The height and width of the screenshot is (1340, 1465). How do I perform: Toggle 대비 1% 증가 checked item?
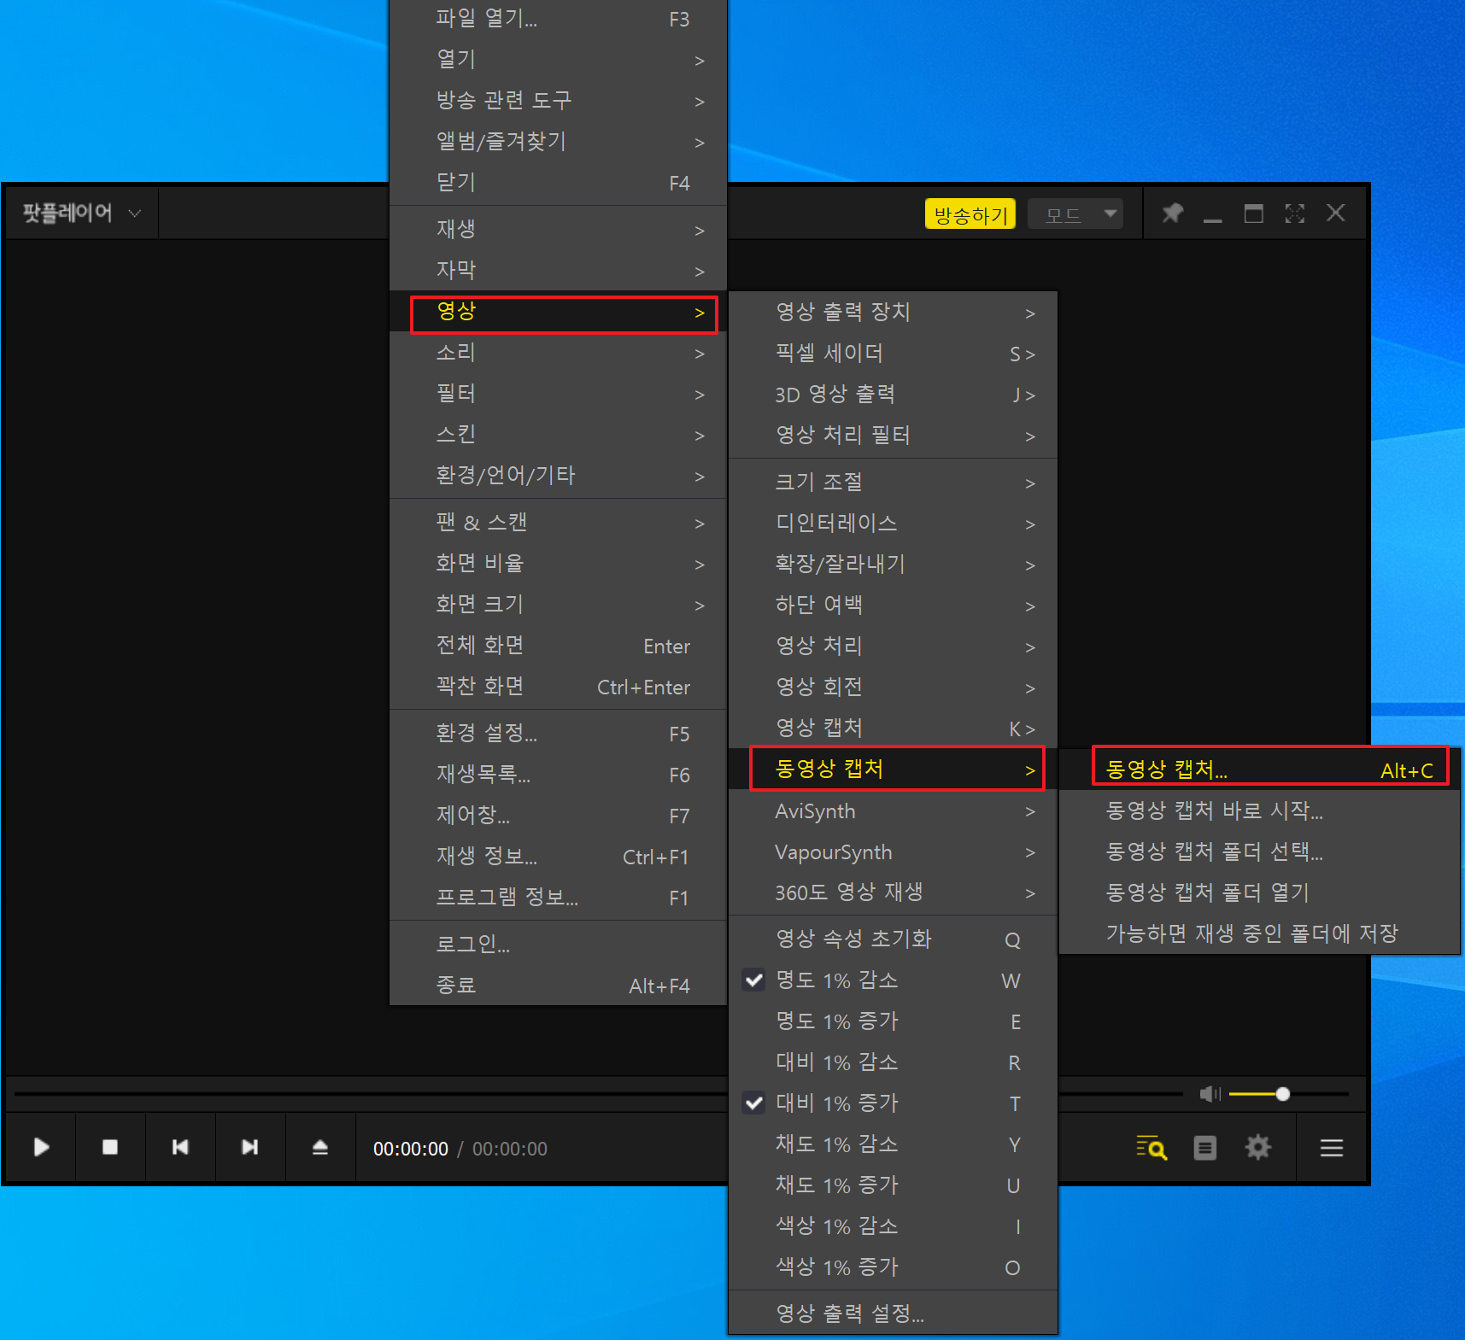pos(893,1103)
